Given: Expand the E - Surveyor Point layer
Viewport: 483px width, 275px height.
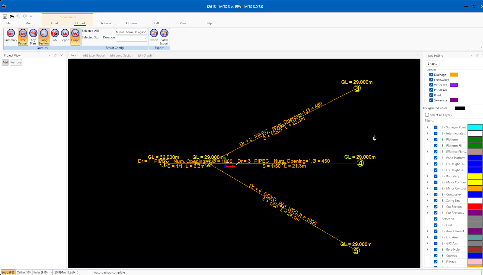Looking at the screenshot, I should tap(427, 127).
